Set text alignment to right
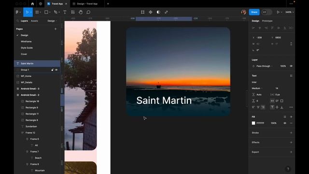The width and height of the screenshot is (309, 174). [x=263, y=107]
